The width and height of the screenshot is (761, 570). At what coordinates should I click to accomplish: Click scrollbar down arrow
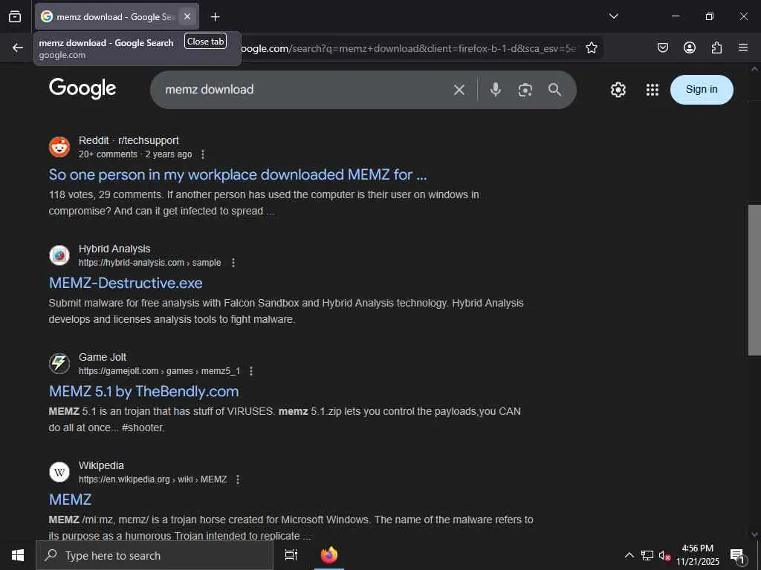click(754, 534)
